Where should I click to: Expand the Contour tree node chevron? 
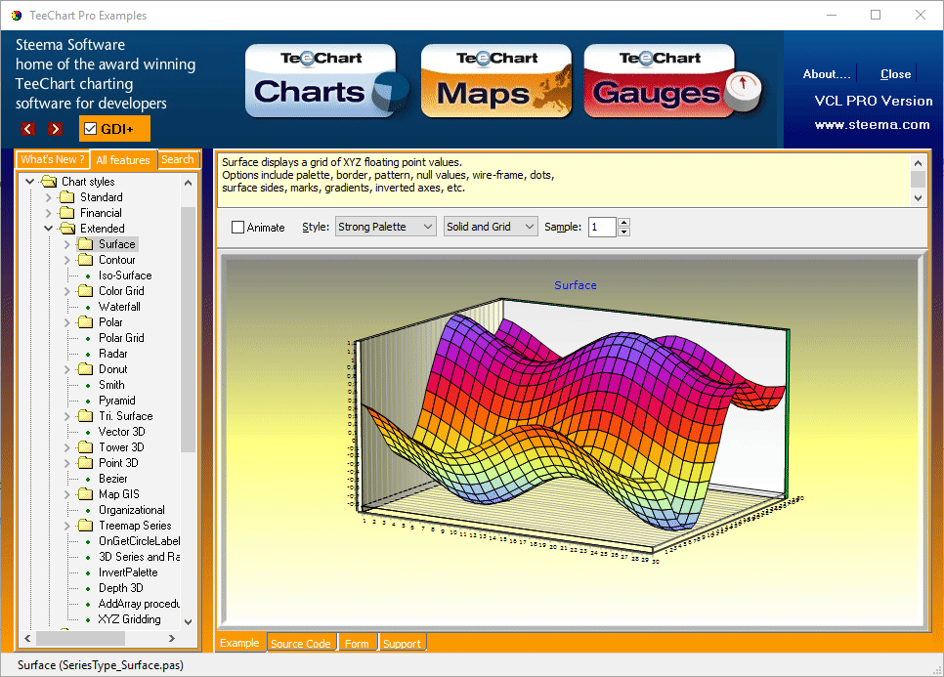(66, 259)
